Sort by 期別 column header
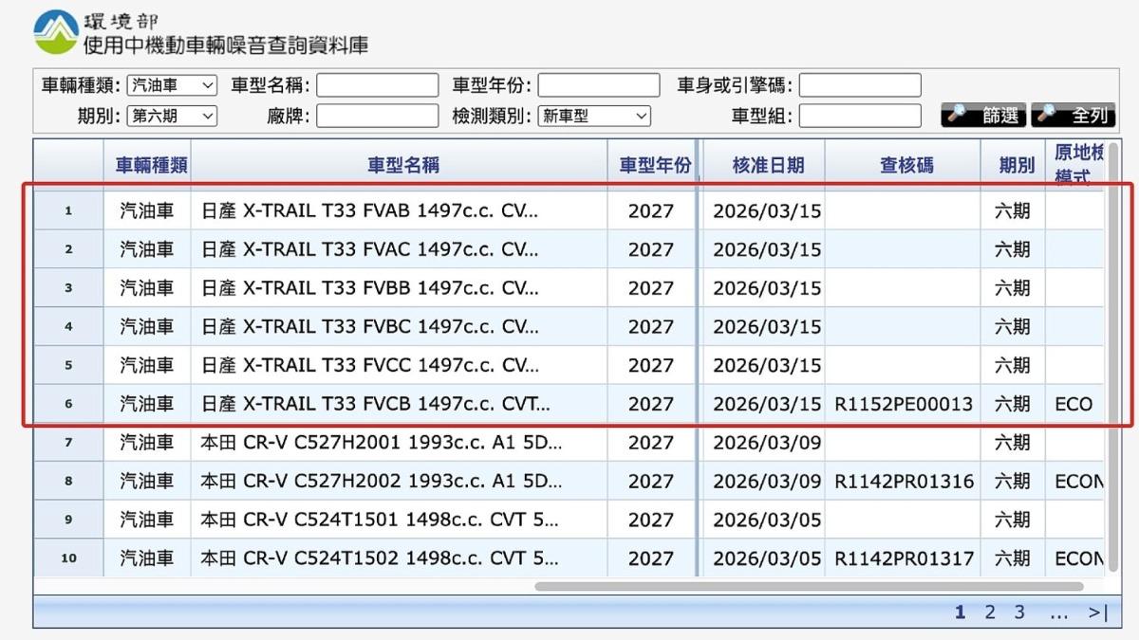 [x=1013, y=165]
